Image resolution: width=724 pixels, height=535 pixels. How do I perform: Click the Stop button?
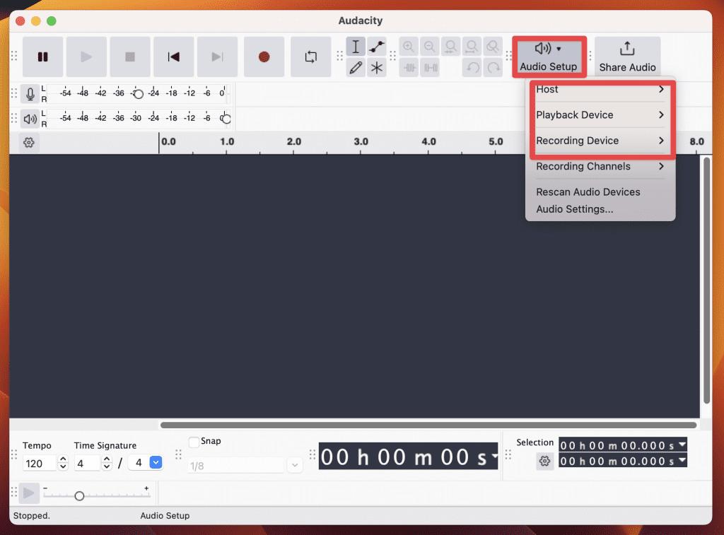point(130,57)
